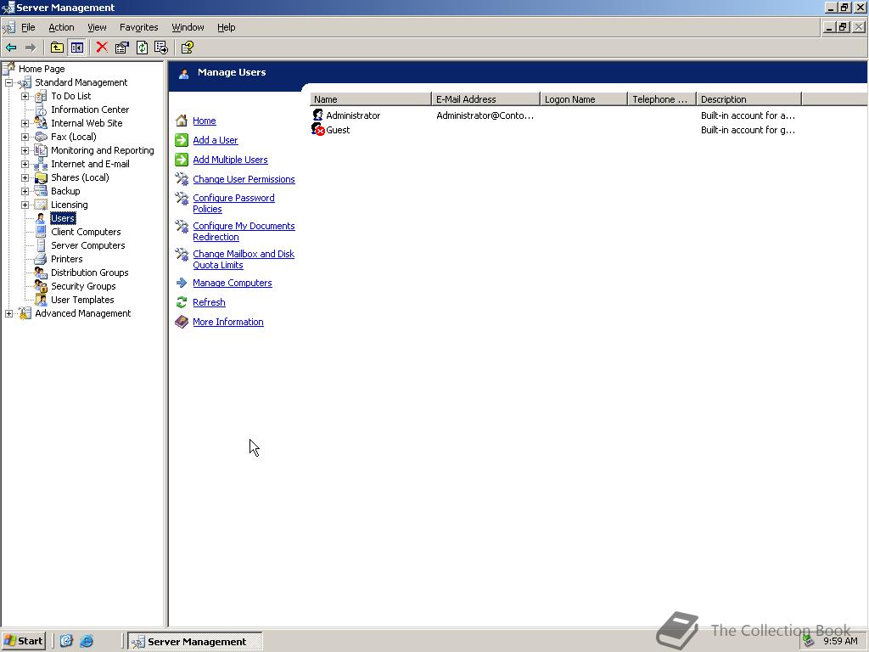Viewport: 869px width, 652px height.
Task: Select the Security Groups tree item
Action: click(x=83, y=286)
